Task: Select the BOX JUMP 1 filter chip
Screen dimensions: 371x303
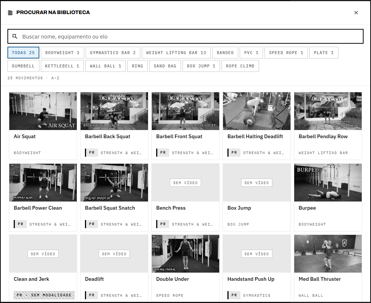Action: pyautogui.click(x=201, y=66)
